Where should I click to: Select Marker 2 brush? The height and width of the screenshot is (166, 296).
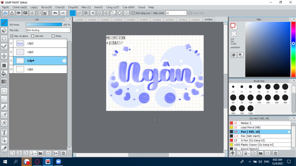260,123
